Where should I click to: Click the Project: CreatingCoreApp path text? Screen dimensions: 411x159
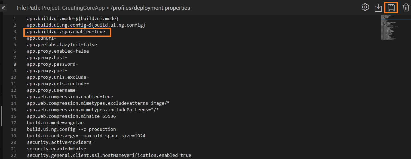click(73, 8)
